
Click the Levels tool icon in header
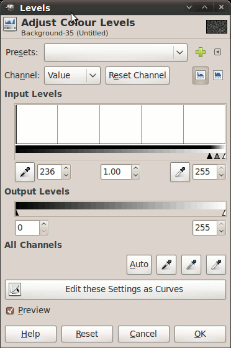point(10,24)
